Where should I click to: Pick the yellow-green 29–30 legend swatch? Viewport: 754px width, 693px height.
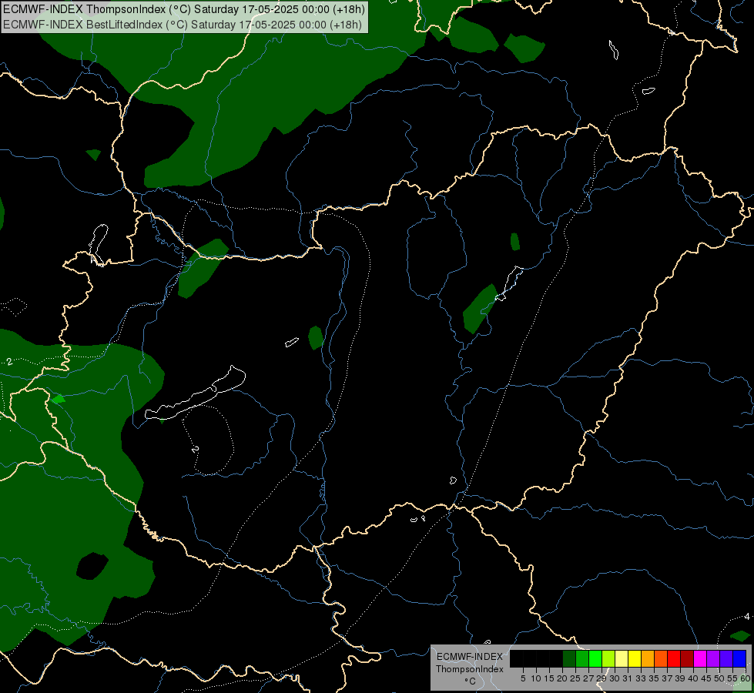608,659
